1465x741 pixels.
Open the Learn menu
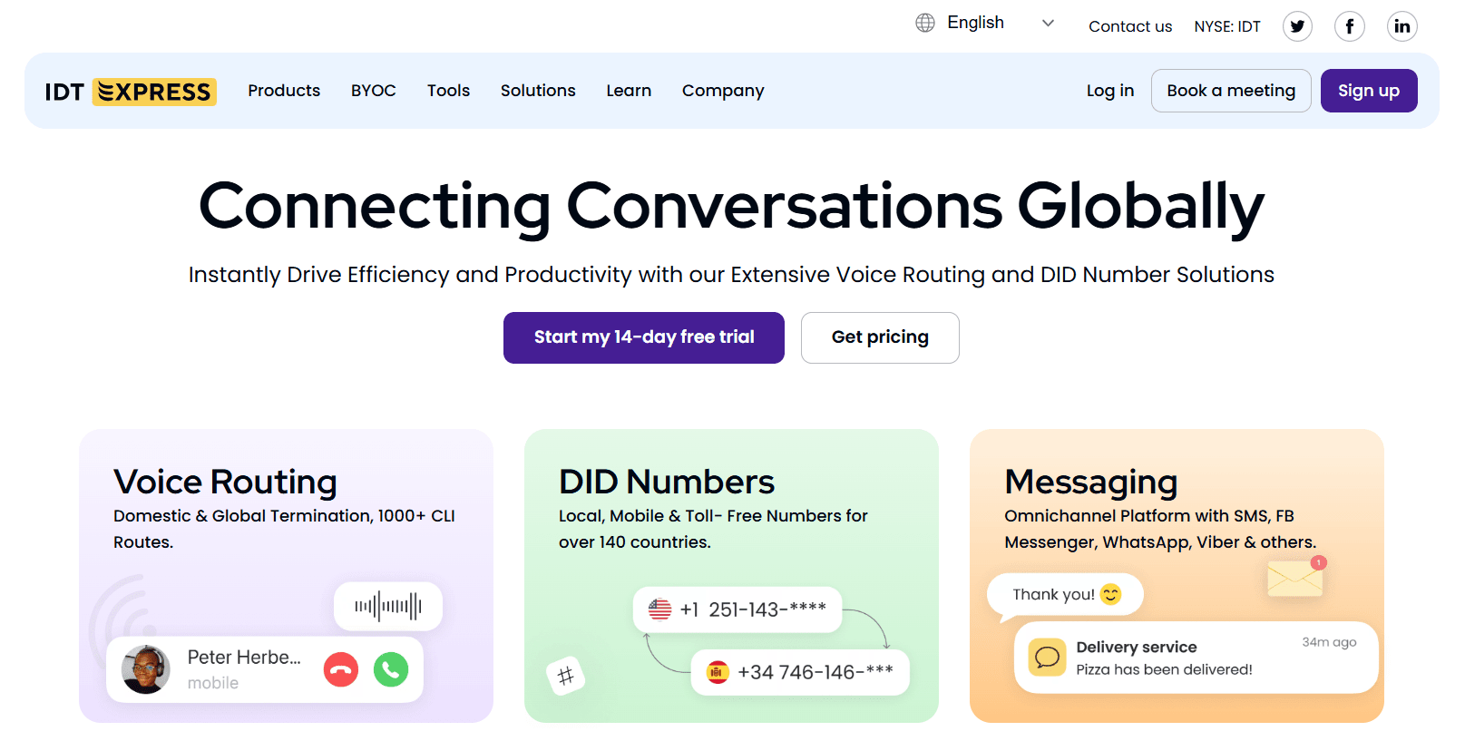pos(629,91)
